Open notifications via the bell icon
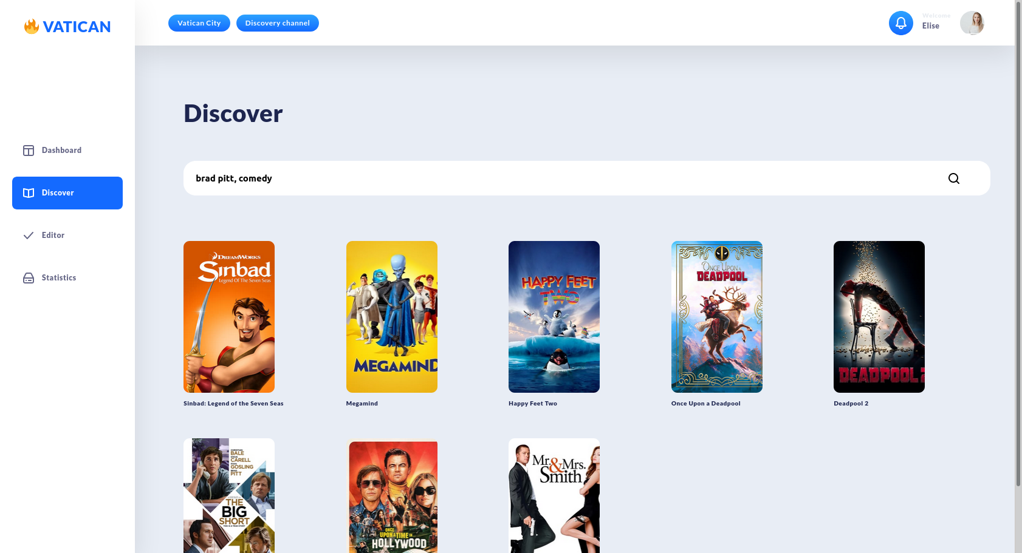 click(901, 23)
